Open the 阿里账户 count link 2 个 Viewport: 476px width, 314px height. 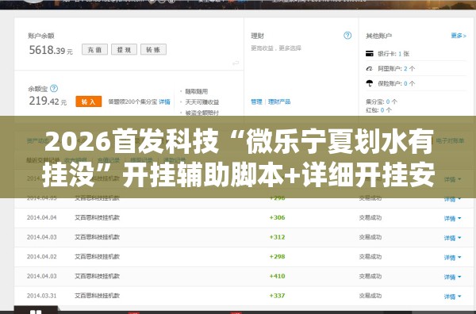click(409, 68)
